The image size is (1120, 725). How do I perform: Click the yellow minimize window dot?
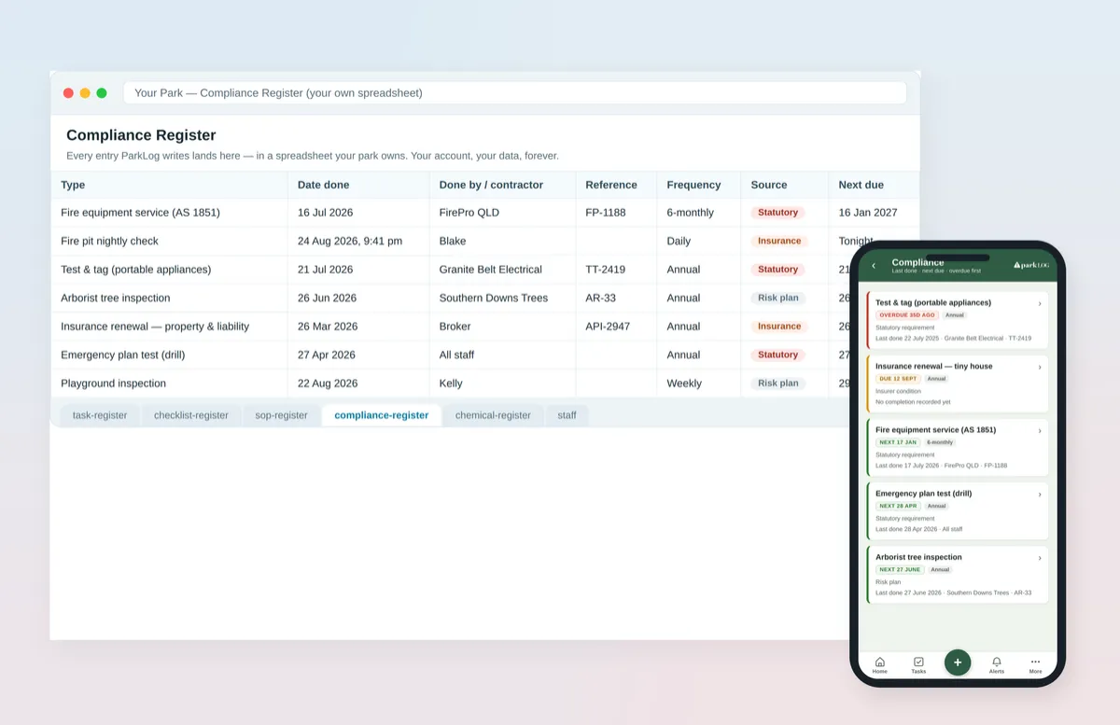pos(85,93)
